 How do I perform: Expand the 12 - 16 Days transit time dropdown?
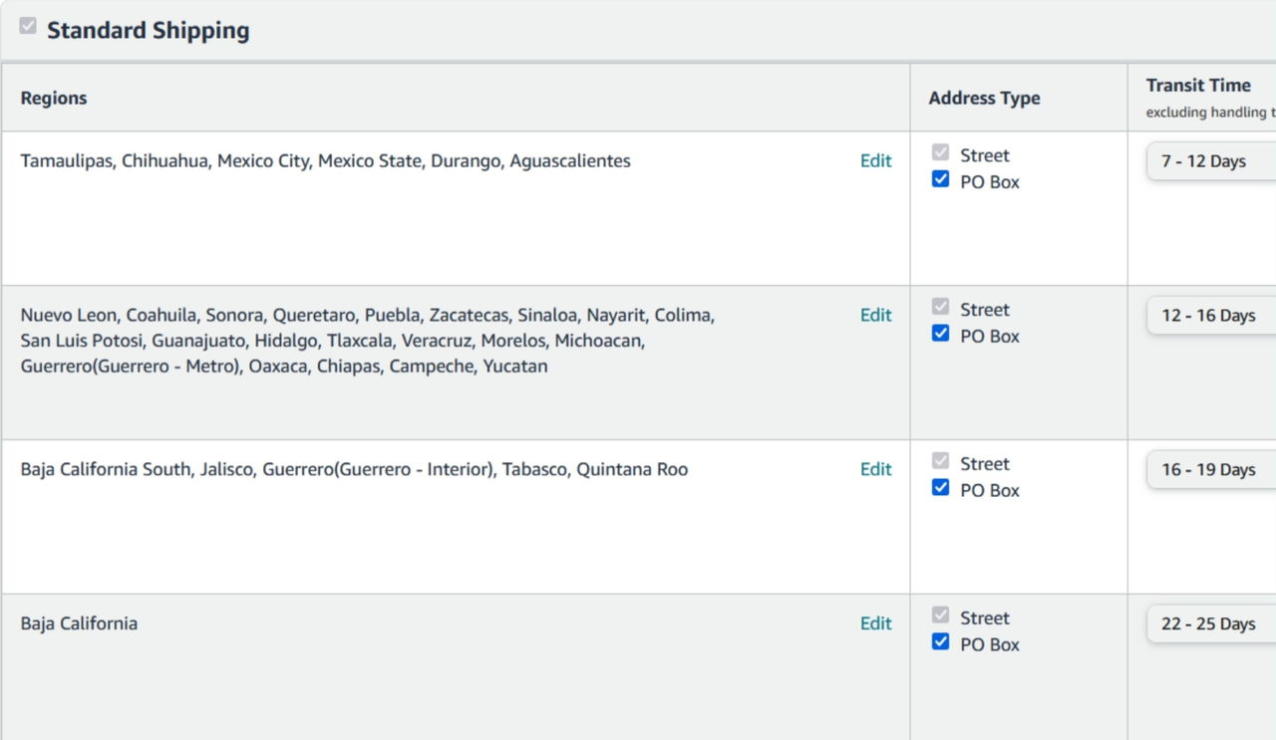click(1210, 316)
